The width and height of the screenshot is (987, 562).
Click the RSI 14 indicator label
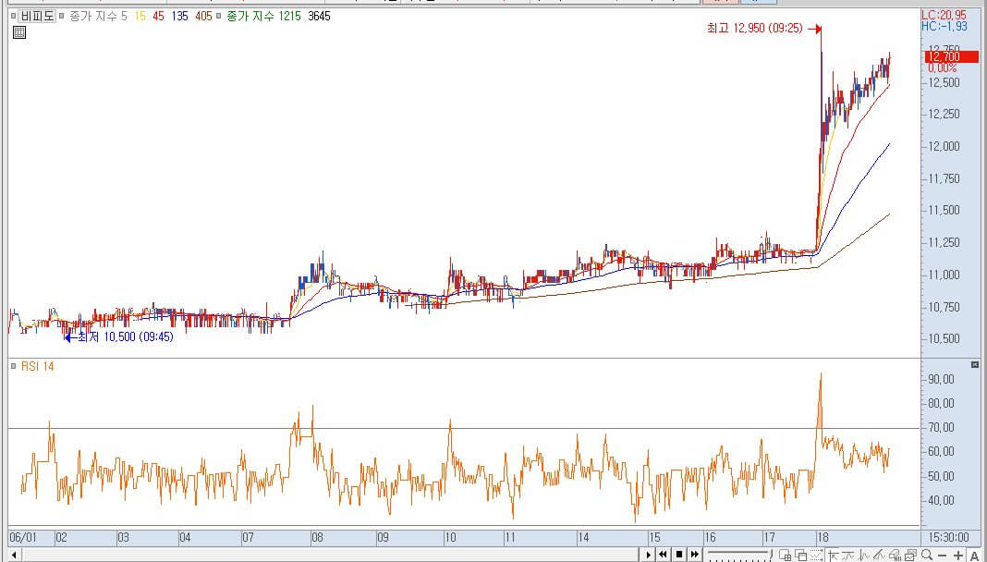38,366
